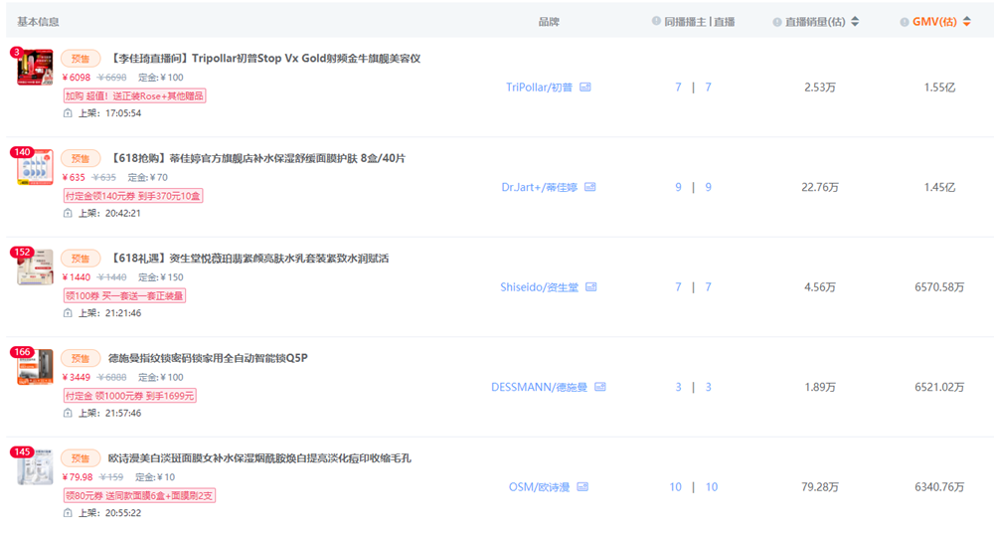Click 同播播主 count 7 in Shiseido row
Viewport: 994px width, 534px height.
[678, 286]
